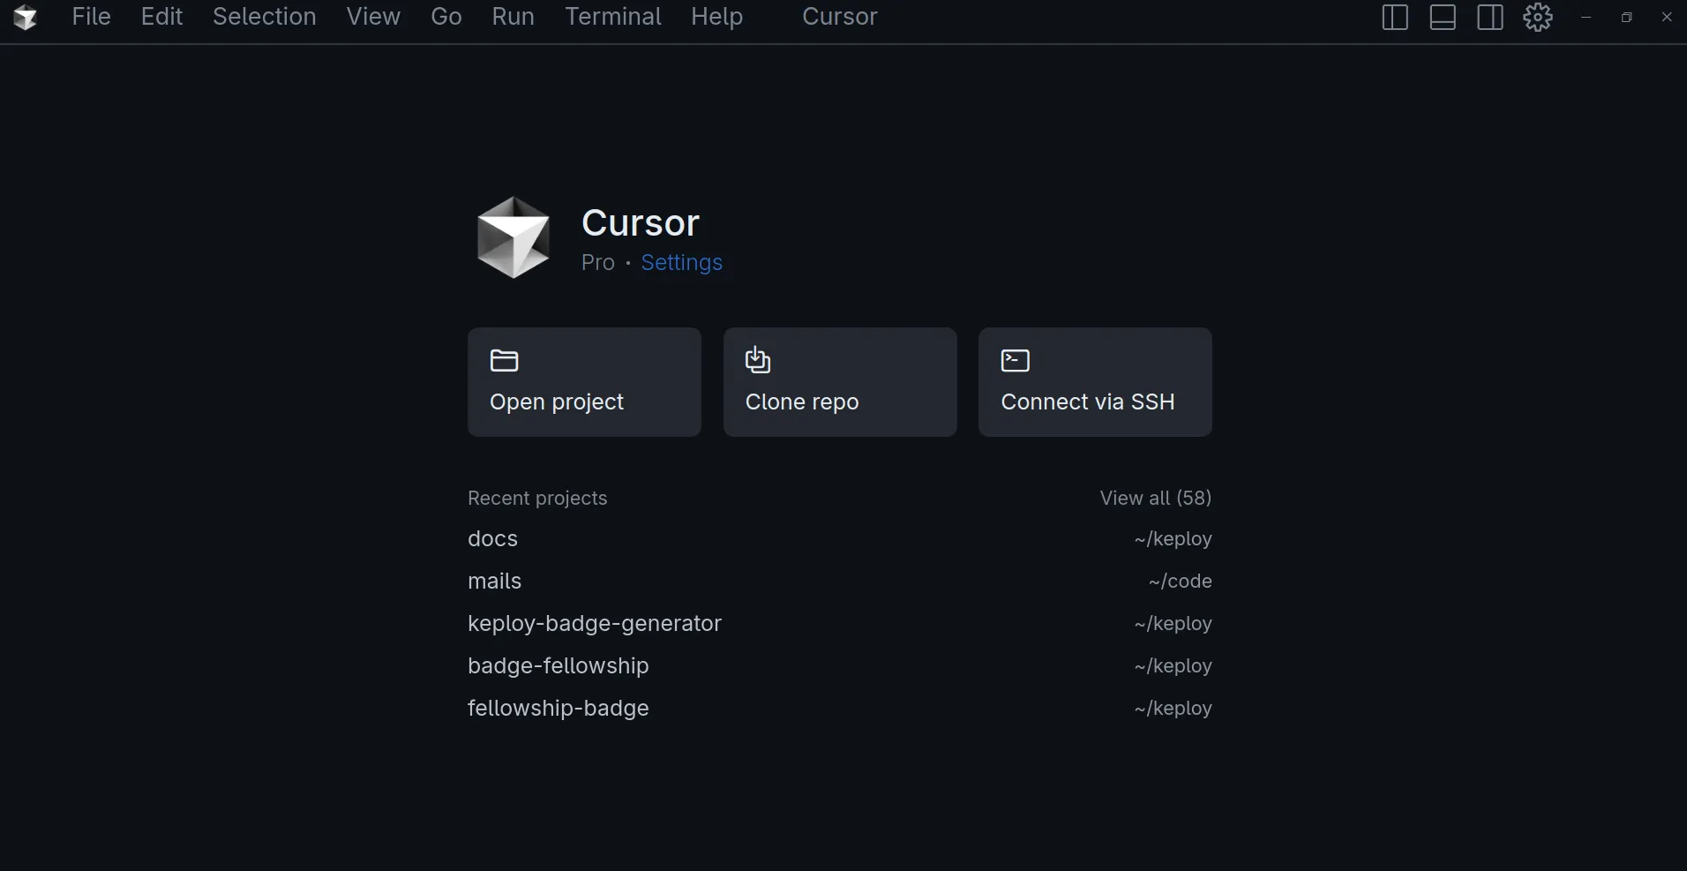The height and width of the screenshot is (871, 1687).
Task: Toggle the bottom panel layout icon
Action: point(1443,17)
